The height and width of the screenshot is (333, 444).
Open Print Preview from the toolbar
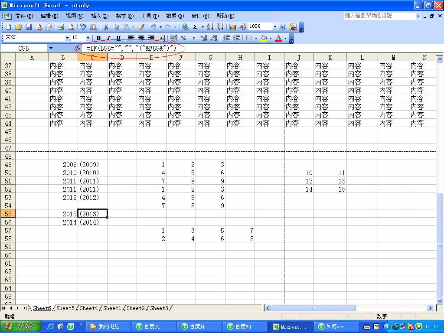click(72, 27)
